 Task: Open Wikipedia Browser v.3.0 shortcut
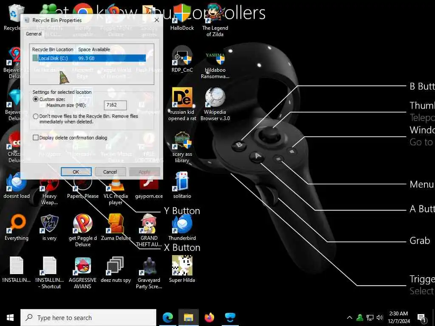pyautogui.click(x=215, y=104)
